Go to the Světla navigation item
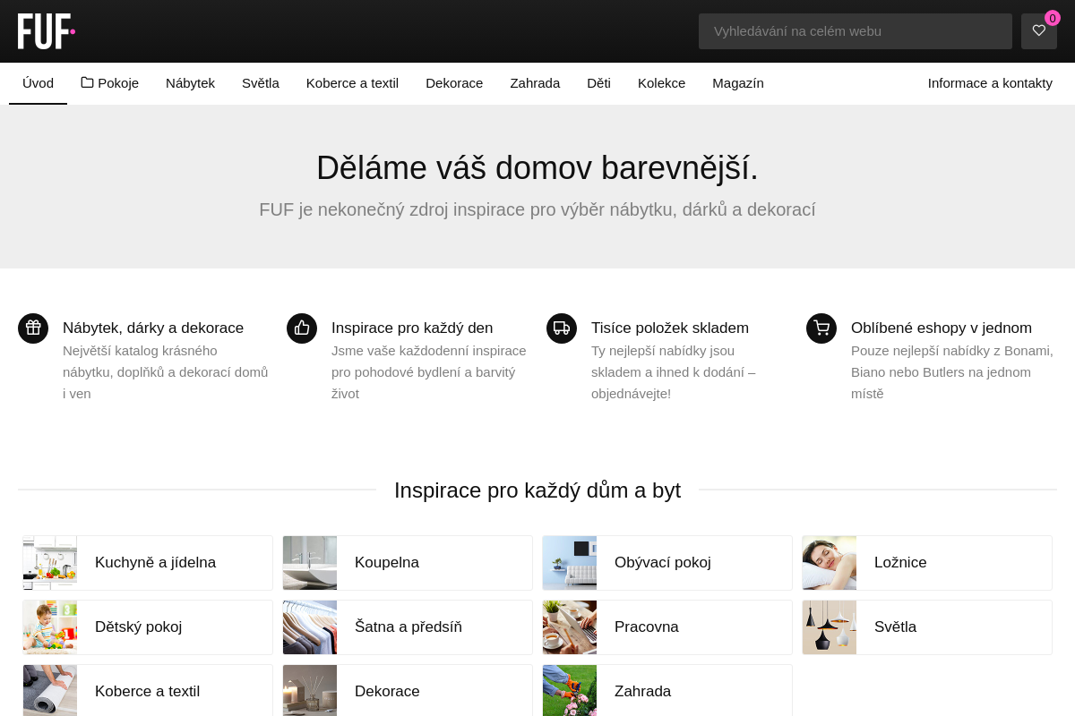 (261, 83)
